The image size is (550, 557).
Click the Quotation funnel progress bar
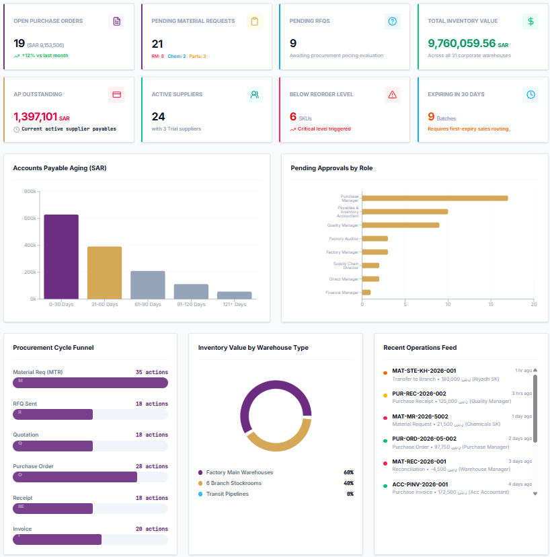point(90,446)
